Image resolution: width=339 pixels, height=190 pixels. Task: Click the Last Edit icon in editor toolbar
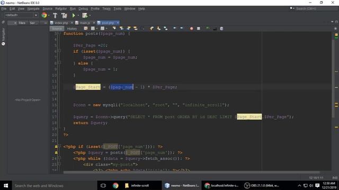86,28
